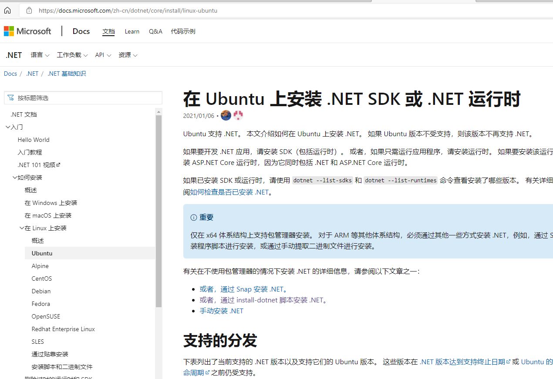This screenshot has height=379, width=553.
Task: Click the sidebar vertical scrollbar thumb
Action: tap(158, 211)
